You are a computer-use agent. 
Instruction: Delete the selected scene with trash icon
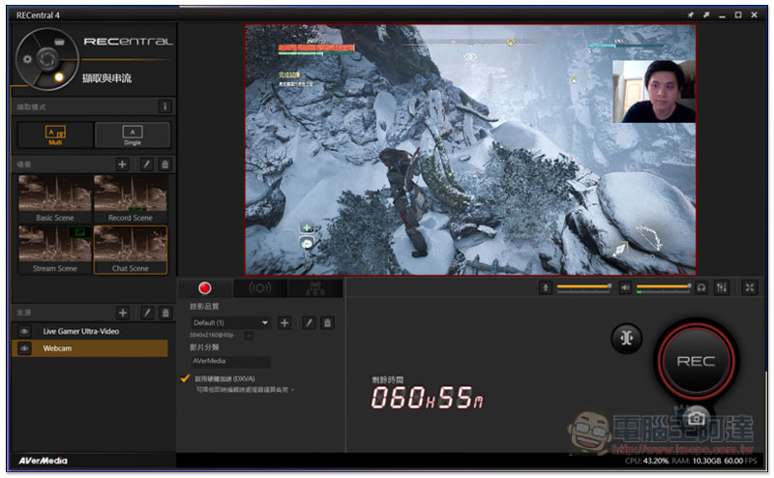point(165,164)
